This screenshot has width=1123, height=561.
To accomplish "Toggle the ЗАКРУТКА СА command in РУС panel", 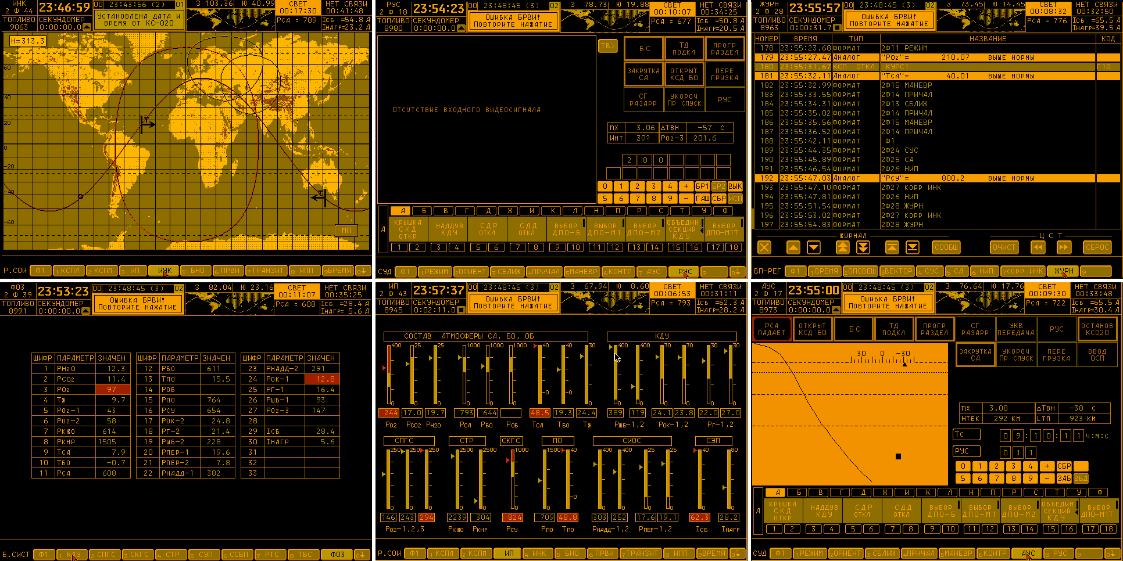I will tap(643, 74).
